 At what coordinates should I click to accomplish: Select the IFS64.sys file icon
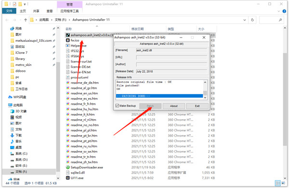pos(68,56)
